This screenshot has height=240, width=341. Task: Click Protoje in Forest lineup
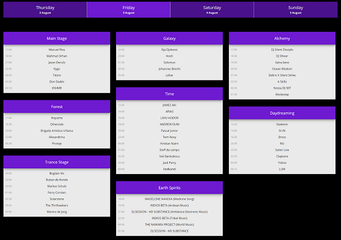click(x=57, y=144)
